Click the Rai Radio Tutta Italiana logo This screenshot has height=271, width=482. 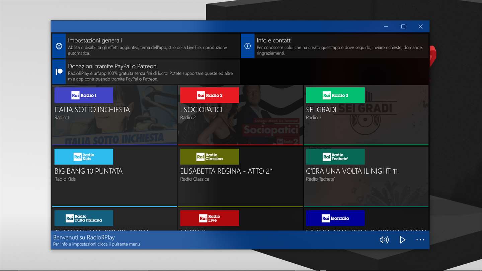(84, 218)
